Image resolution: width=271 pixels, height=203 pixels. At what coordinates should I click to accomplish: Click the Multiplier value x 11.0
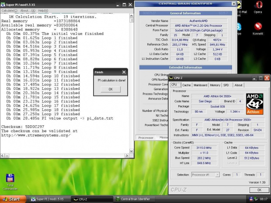coord(204,153)
